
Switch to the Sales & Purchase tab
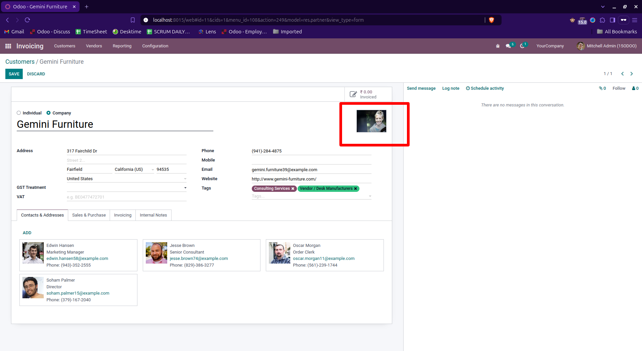tap(89, 215)
